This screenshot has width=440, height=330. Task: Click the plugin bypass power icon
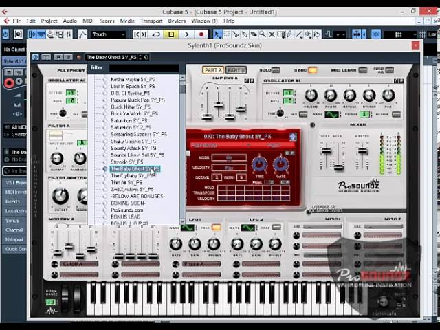pos(34,57)
